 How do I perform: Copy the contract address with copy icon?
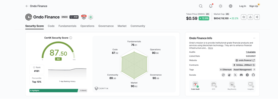pyautogui.click(x=254, y=65)
